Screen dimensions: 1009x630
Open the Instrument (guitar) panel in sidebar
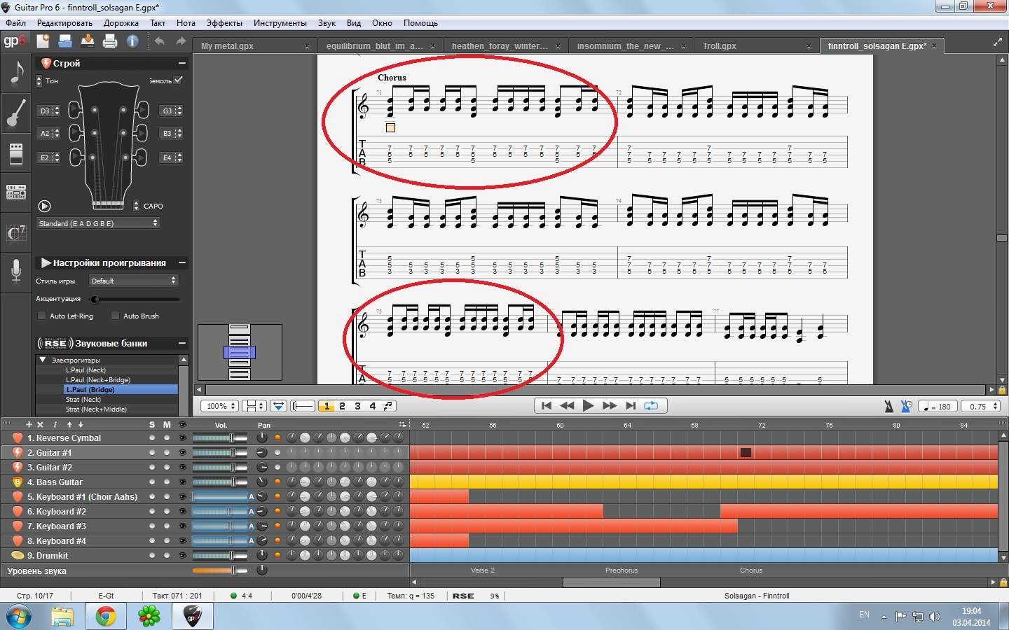pyautogui.click(x=16, y=113)
